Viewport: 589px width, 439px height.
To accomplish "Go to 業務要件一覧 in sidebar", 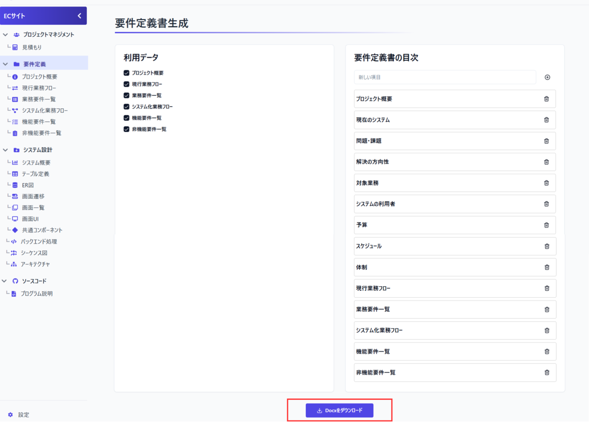I will (39, 99).
